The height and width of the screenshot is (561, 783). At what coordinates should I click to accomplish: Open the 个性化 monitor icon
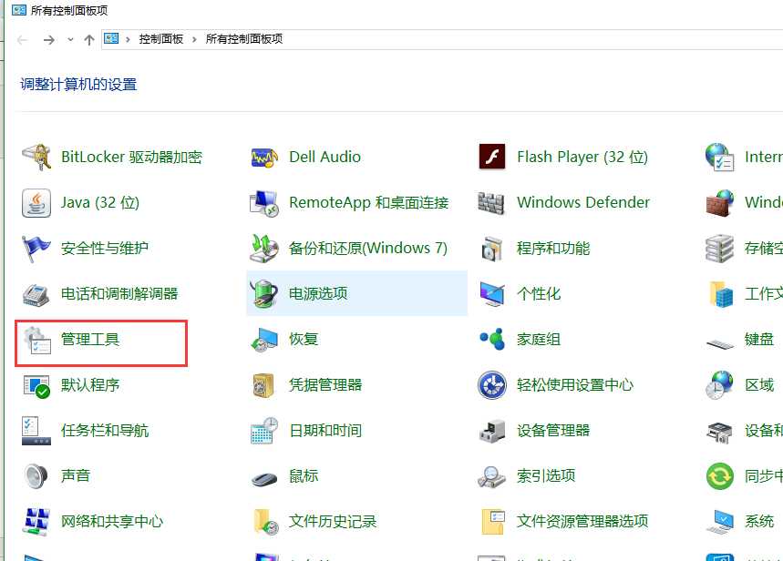[x=492, y=293]
